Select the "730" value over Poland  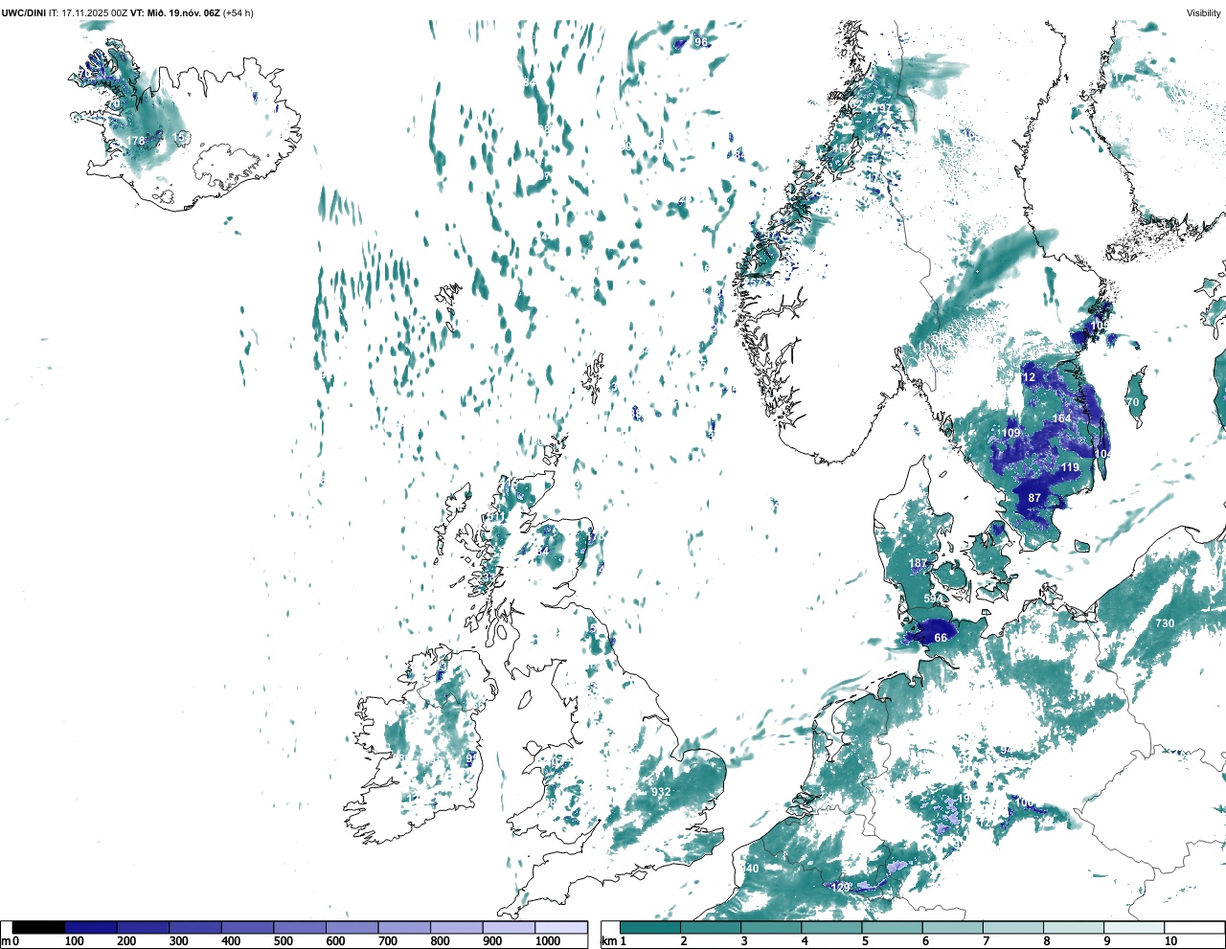click(x=1165, y=623)
